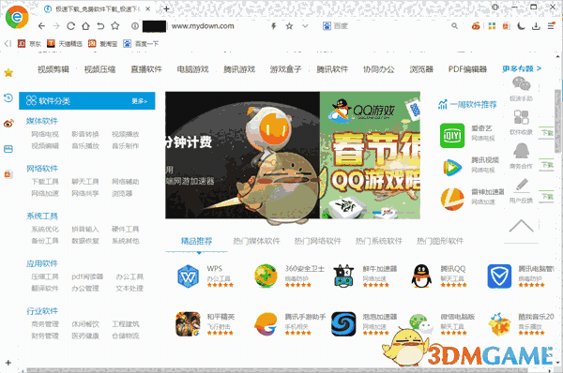Open the 系统工具 category heading

pos(42,216)
